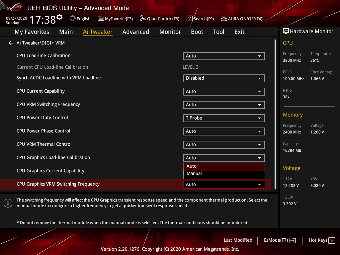The width and height of the screenshot is (340, 255).
Task: Click Ai Tweaker\DIGI+ VRM breadcrumb
Action: pyautogui.click(x=41, y=43)
